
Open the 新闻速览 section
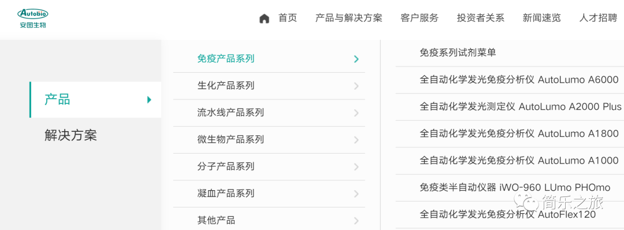541,18
